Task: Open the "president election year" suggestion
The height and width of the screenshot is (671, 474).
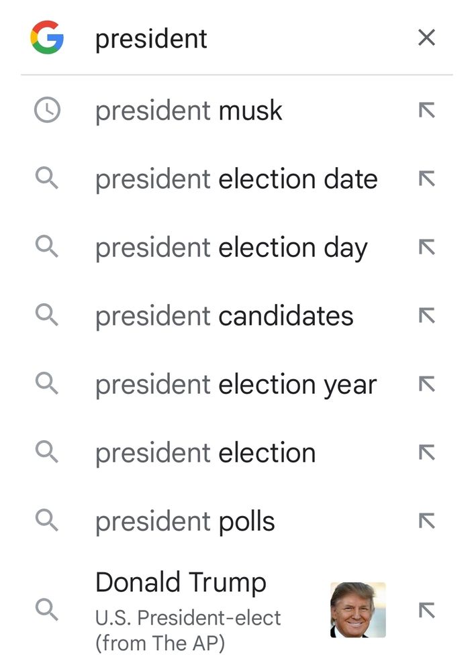Action: point(236,384)
